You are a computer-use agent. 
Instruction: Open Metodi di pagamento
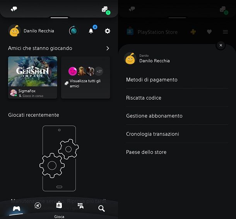[x=177, y=80]
